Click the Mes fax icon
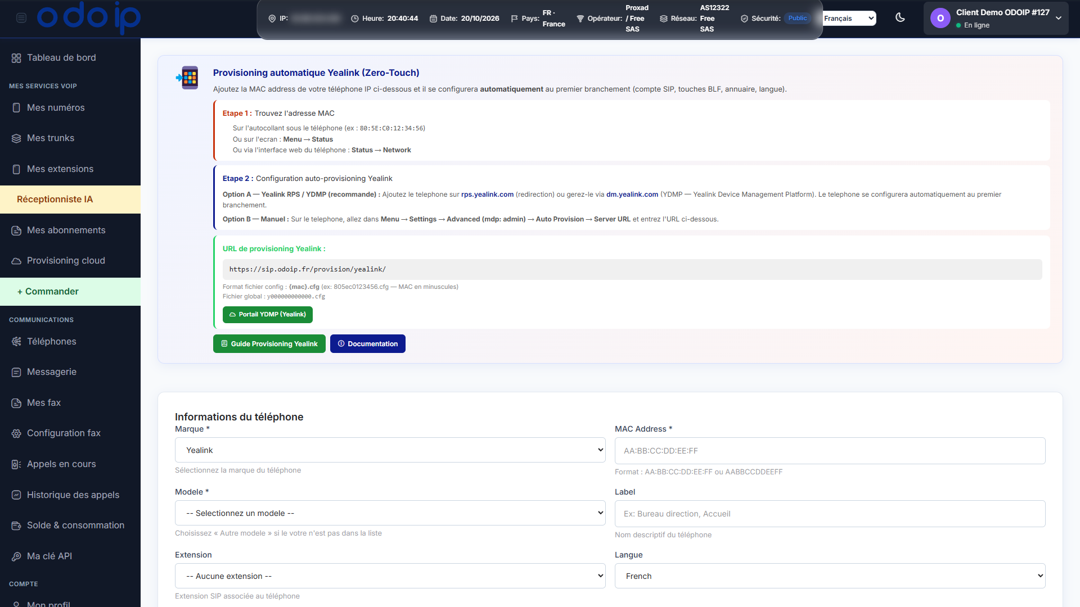The image size is (1080, 607). tap(16, 403)
